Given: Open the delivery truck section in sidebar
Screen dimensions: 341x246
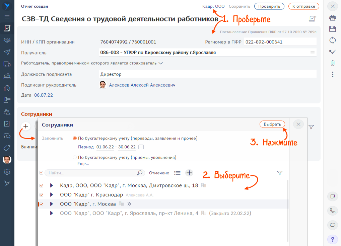Looking at the screenshot, I should (7, 63).
